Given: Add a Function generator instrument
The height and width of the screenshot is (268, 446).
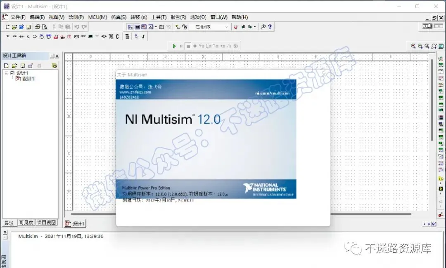Looking at the screenshot, I should (x=441, y=65).
